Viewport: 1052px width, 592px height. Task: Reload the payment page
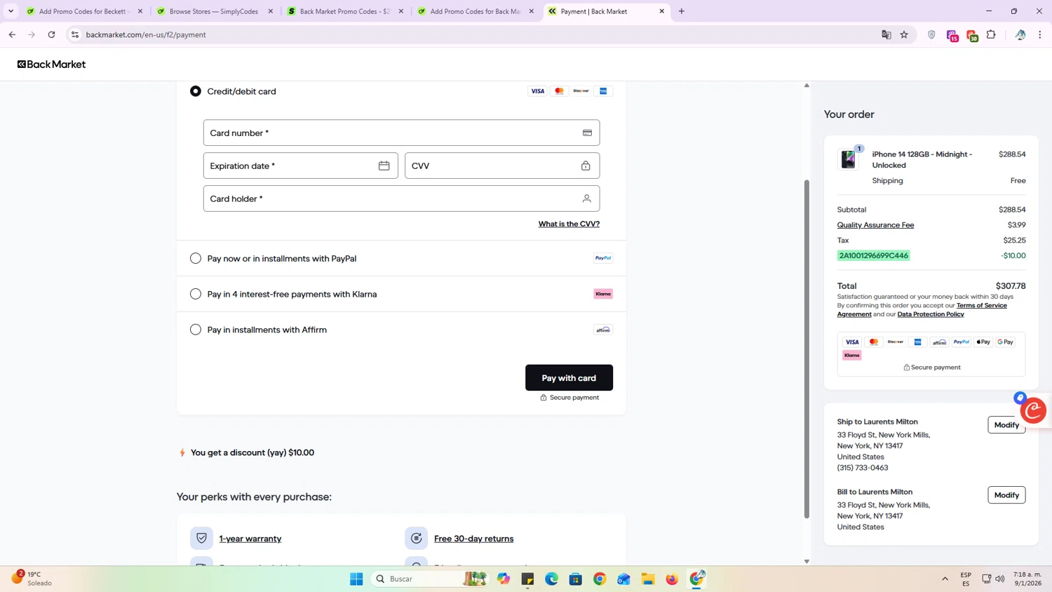tap(51, 34)
